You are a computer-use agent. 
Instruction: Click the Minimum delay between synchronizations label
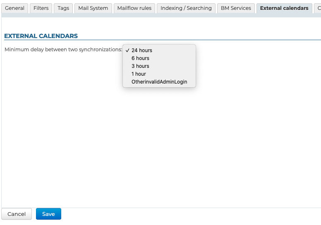[x=63, y=50]
